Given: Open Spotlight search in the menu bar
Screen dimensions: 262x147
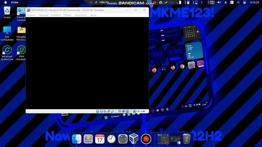Looking at the screenshot, I should pos(238,2).
